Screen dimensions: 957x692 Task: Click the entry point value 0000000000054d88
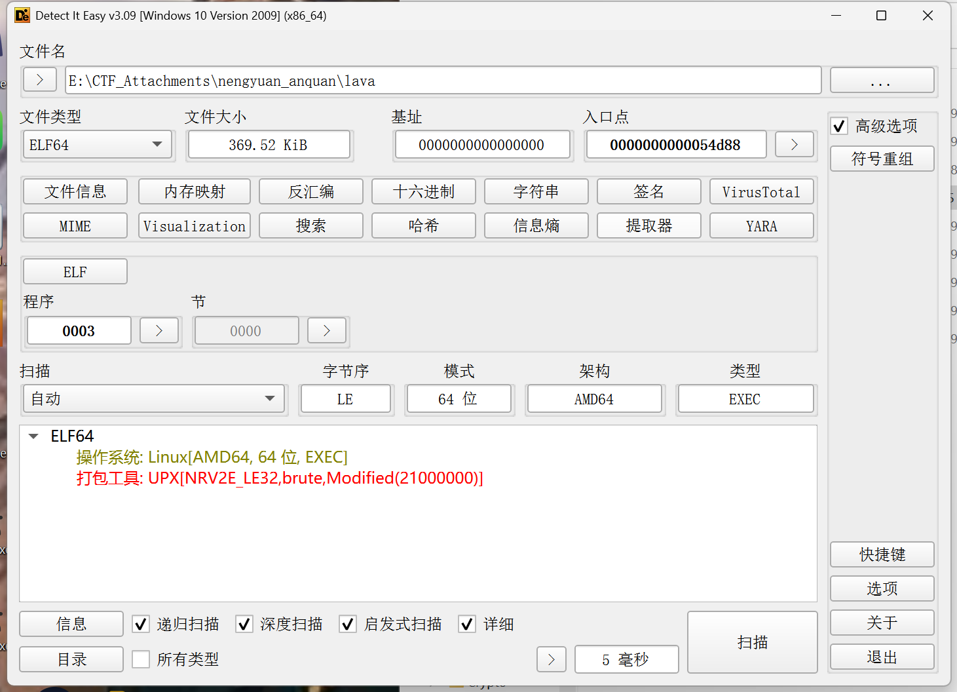tap(676, 144)
